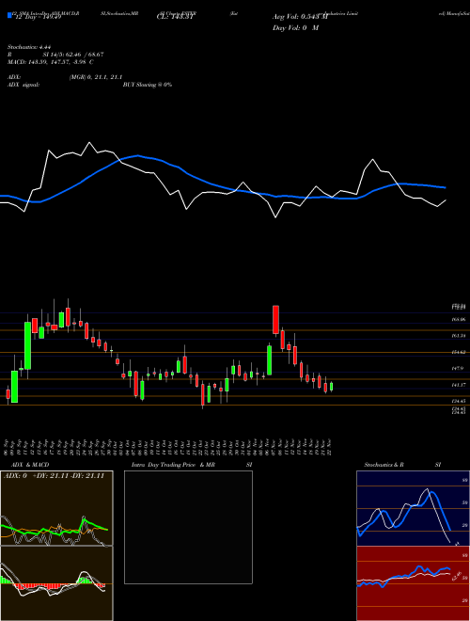Click the 'BUY Slowing @ 0%' signal text

point(148,85)
